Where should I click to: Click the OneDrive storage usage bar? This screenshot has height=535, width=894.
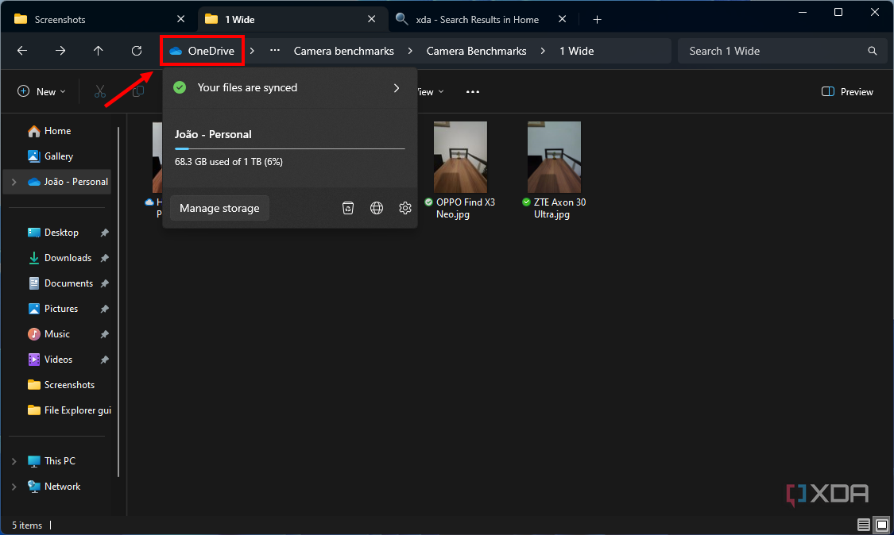pos(289,151)
